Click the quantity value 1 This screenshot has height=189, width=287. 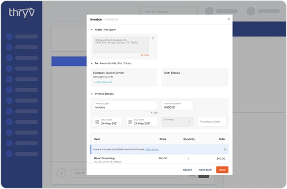click(188, 159)
